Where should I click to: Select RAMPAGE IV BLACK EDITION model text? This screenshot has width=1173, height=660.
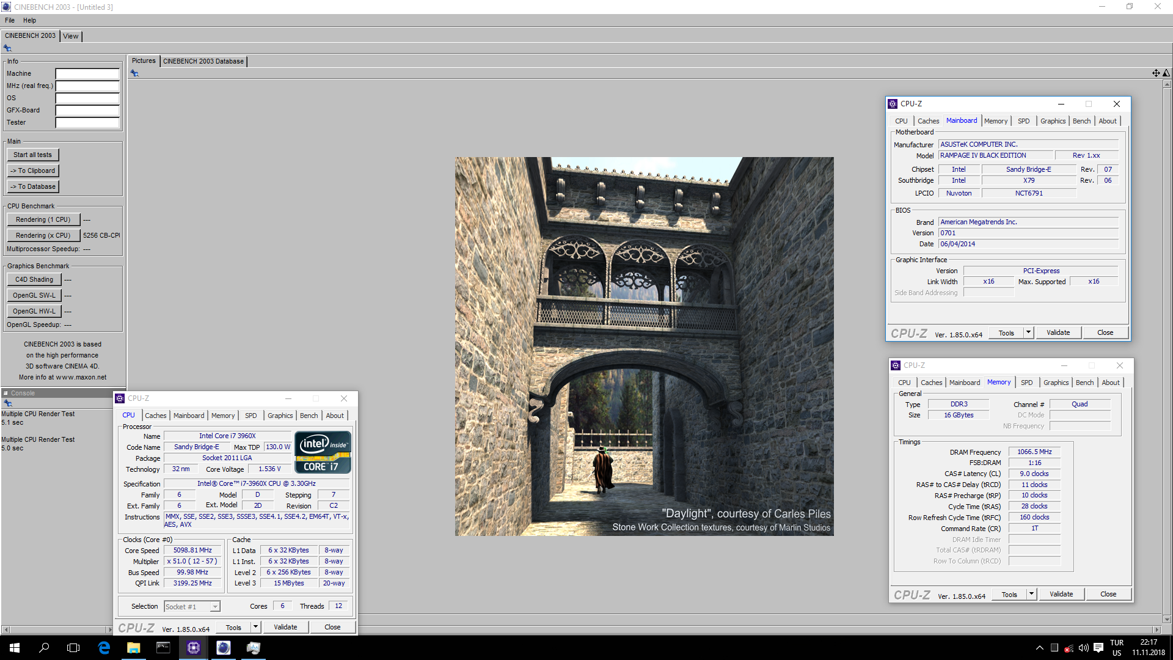point(983,155)
